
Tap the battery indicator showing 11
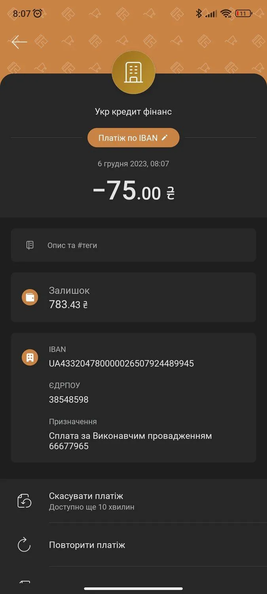pos(243,13)
